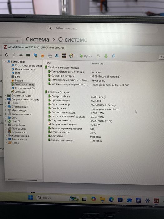Image resolution: width=164 pixels, height=219 pixels.
Task: Open the Settings gear on taskbar
Action: 147,201
